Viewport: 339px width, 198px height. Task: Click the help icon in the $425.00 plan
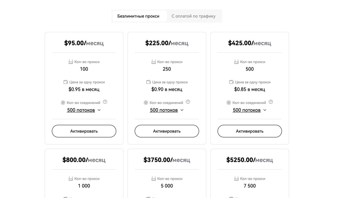(x=271, y=102)
